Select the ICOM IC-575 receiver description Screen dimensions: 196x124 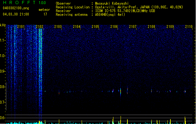pyautogui.click(x=125, y=11)
